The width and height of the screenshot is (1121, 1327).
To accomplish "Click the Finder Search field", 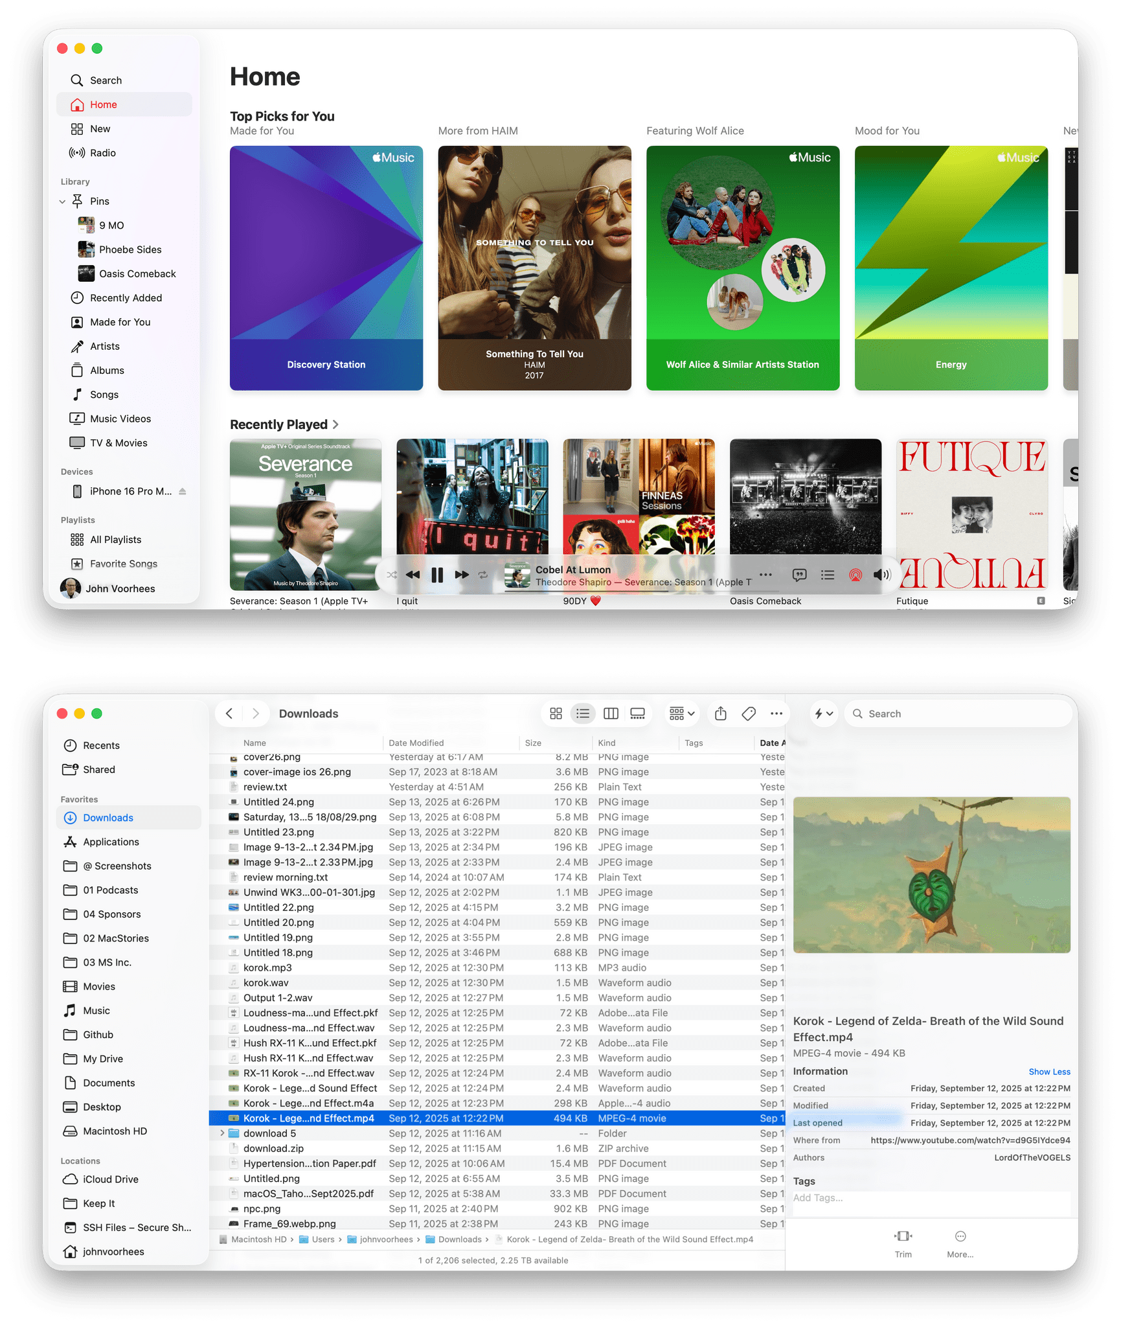I will [x=958, y=713].
